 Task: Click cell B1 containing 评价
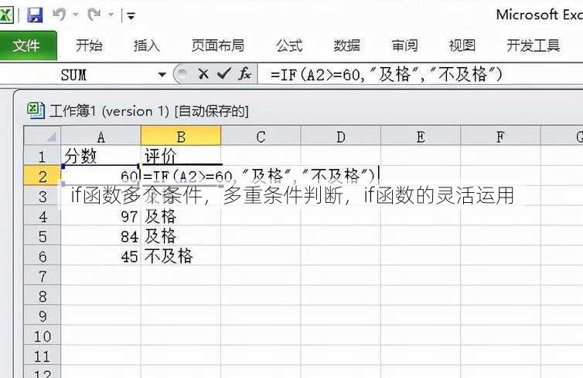coord(181,156)
